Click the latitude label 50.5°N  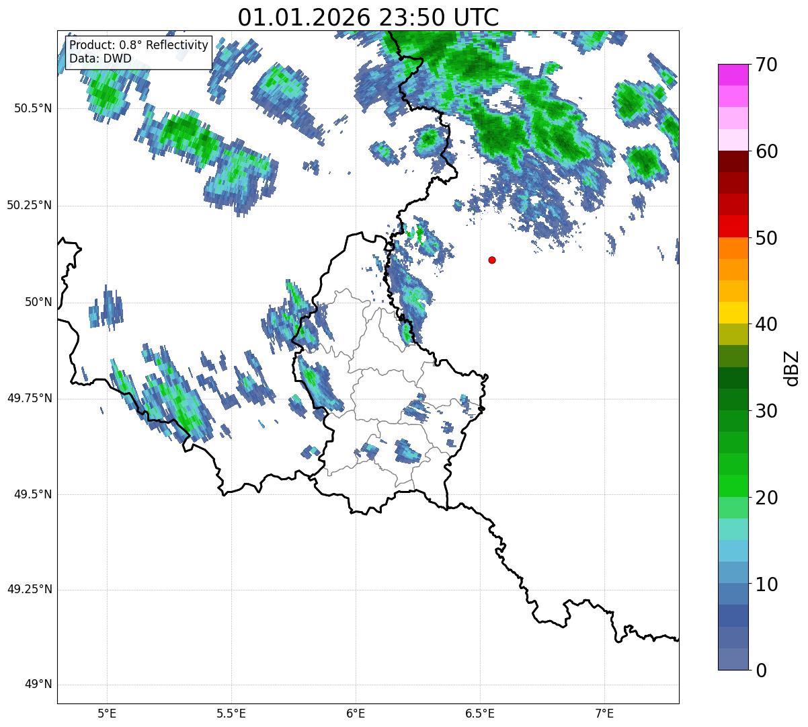click(33, 108)
